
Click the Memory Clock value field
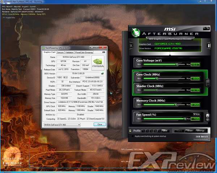tap(195, 105)
